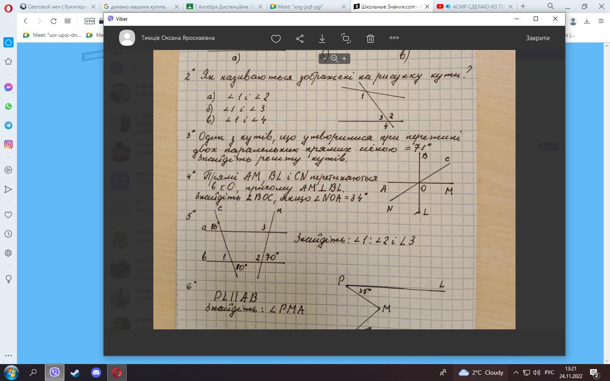Image resolution: width=610 pixels, height=381 pixels.
Task: Open sender avatar of Тимців Оксана Ярославівна
Action: (x=127, y=38)
